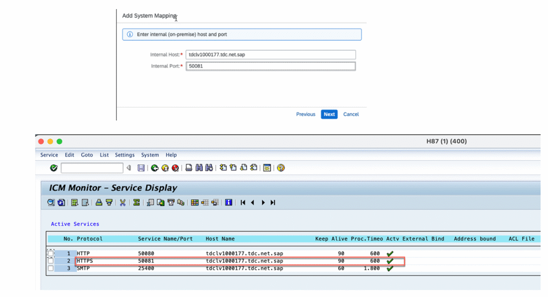Screen dimensions: 548x297
Task: Select the HTTPS service row checkbox
Action: 51,261
